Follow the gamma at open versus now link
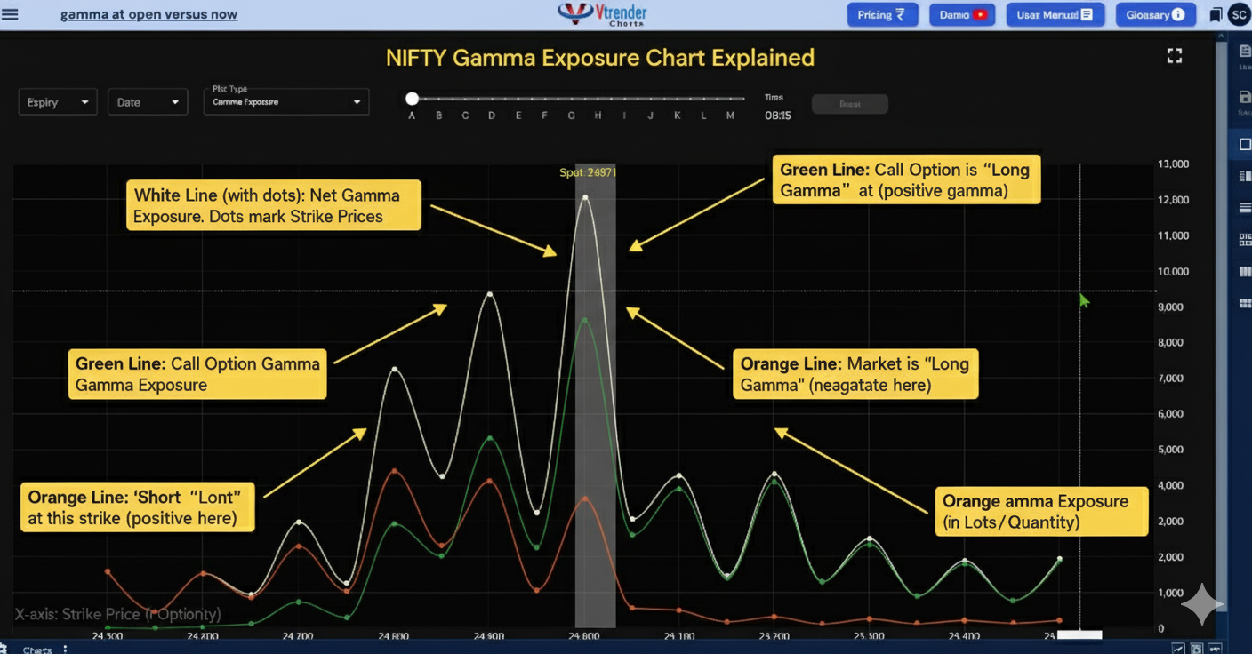Screen dimensions: 1252x654 pyautogui.click(x=148, y=14)
